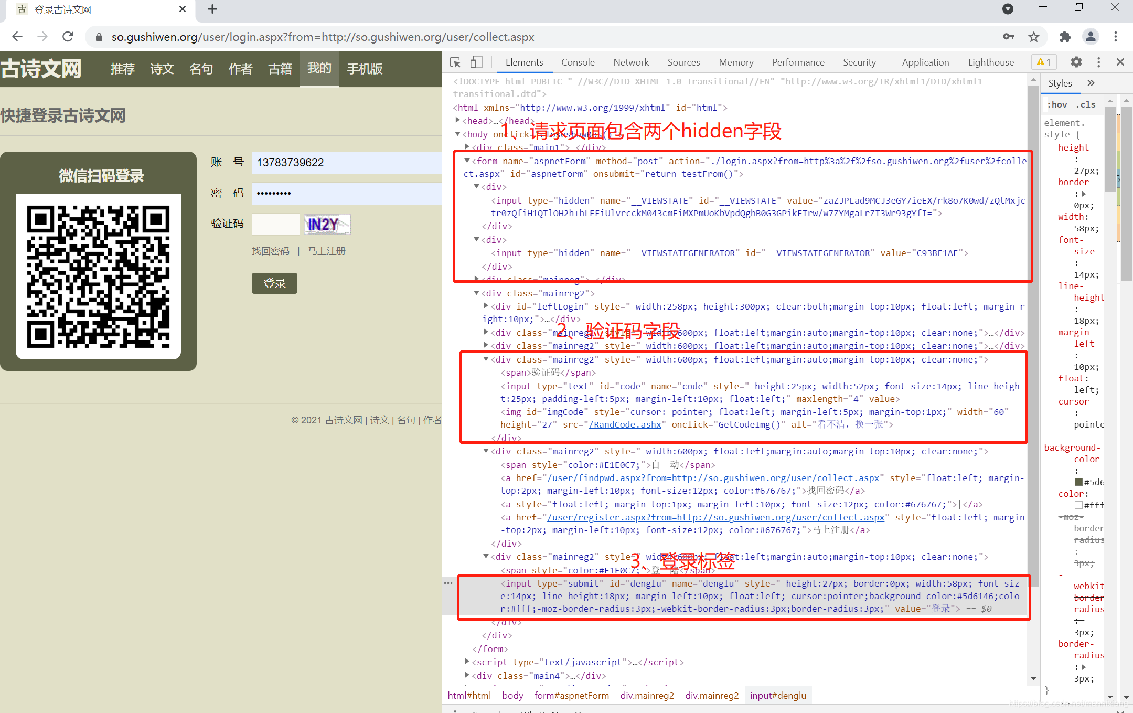View site info via the padlock icon

(x=99, y=37)
